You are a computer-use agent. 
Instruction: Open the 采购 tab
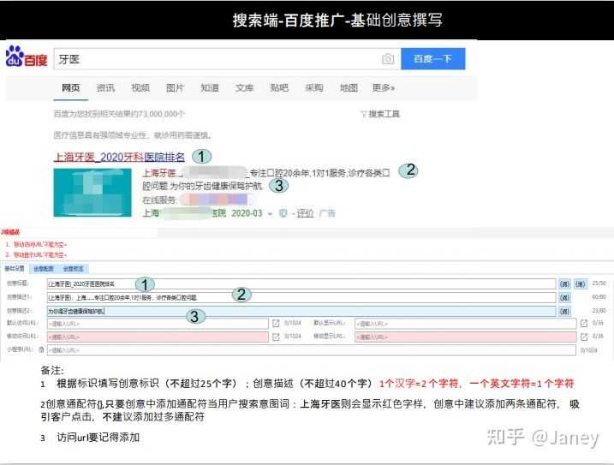pyautogui.click(x=314, y=87)
